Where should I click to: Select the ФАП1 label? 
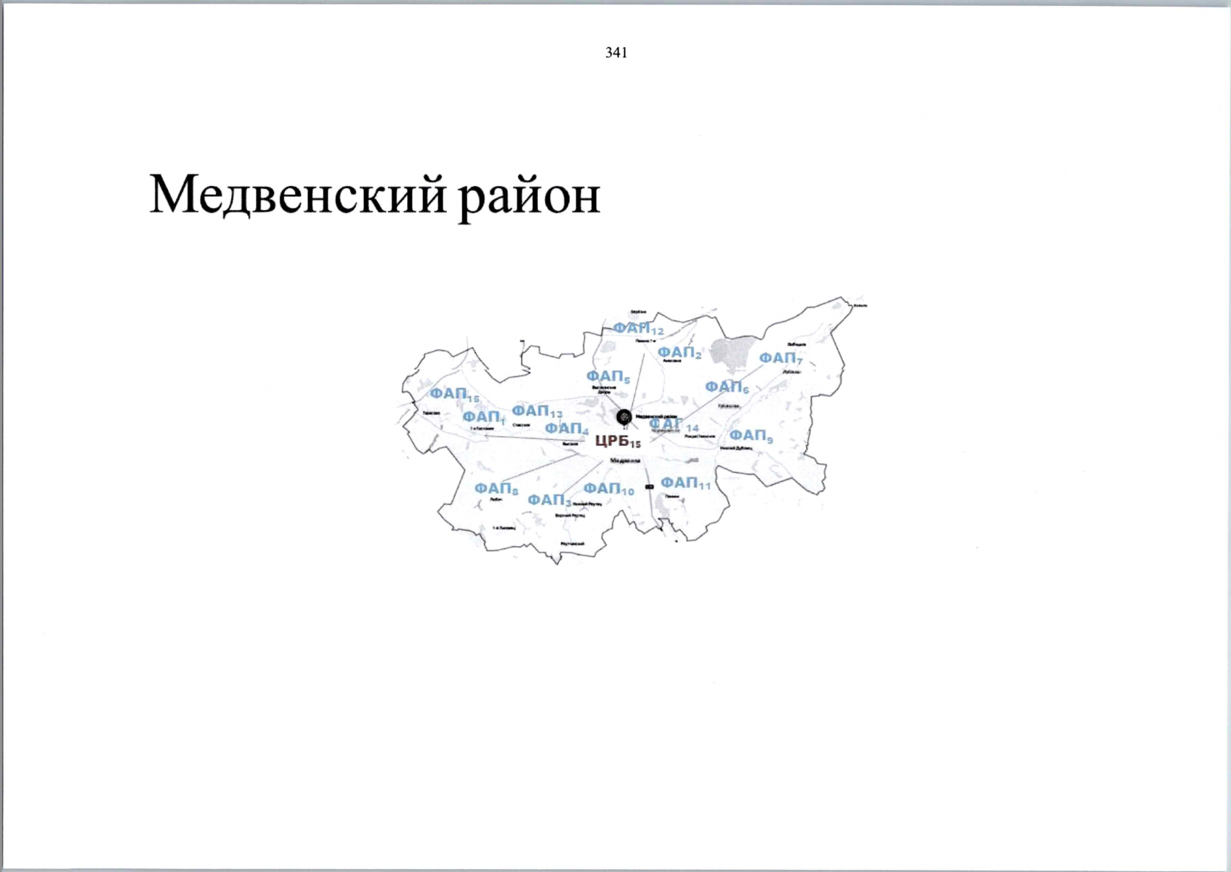(484, 417)
